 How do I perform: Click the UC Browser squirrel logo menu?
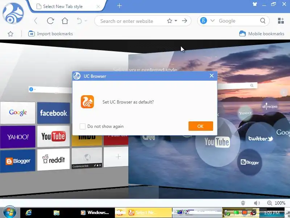click(x=13, y=13)
